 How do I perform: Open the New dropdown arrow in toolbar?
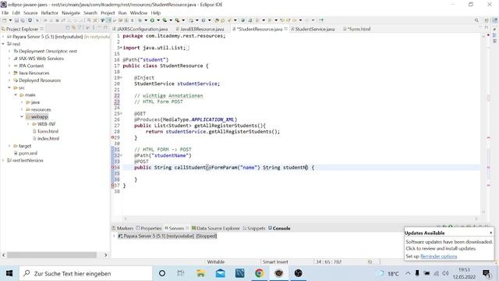(x=10, y=20)
